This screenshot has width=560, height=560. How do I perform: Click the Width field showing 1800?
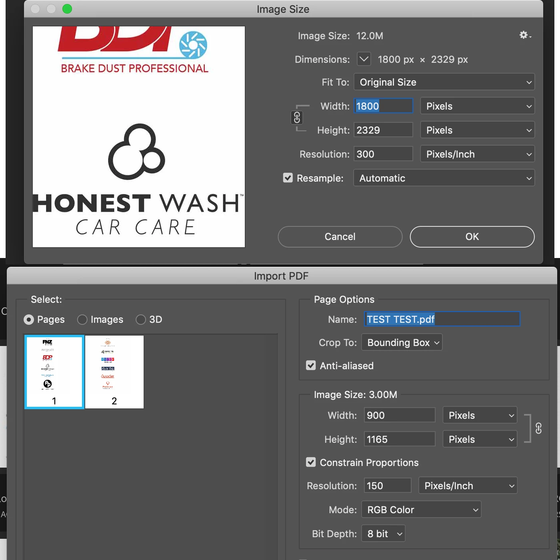pyautogui.click(x=383, y=106)
